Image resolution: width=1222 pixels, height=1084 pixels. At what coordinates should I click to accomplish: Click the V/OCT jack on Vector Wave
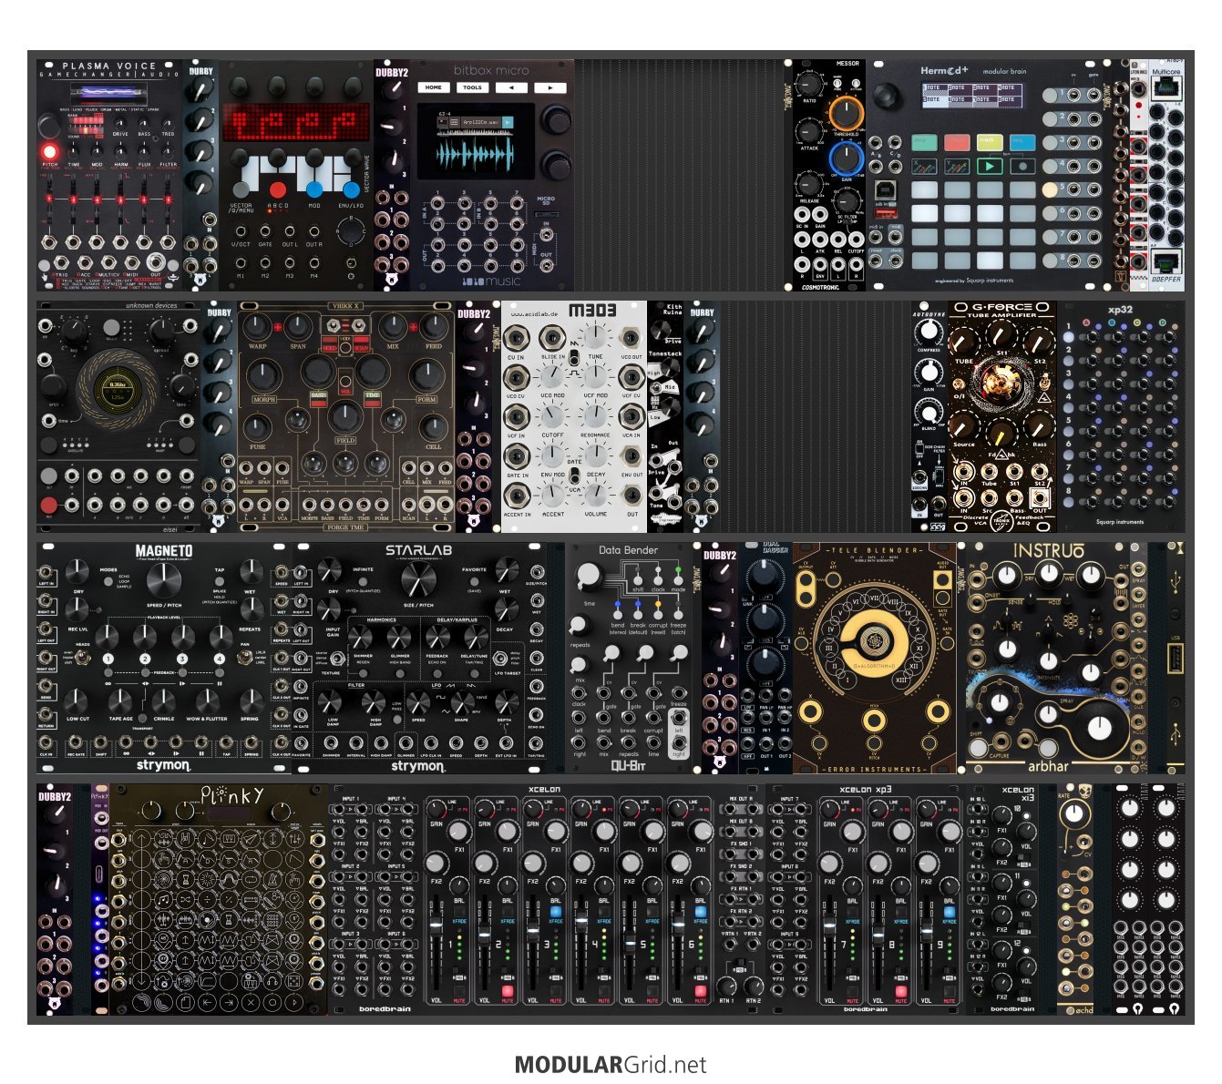click(x=241, y=231)
